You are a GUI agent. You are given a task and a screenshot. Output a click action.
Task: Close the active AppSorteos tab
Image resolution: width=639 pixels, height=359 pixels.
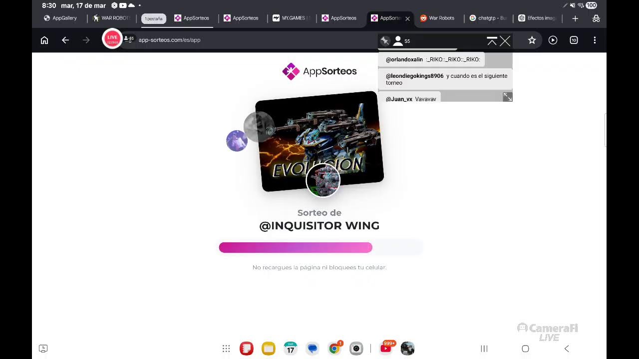407,18
